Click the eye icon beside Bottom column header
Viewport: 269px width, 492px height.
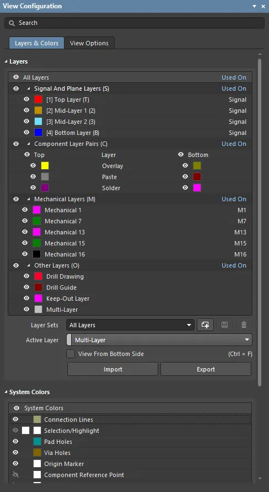coord(181,155)
